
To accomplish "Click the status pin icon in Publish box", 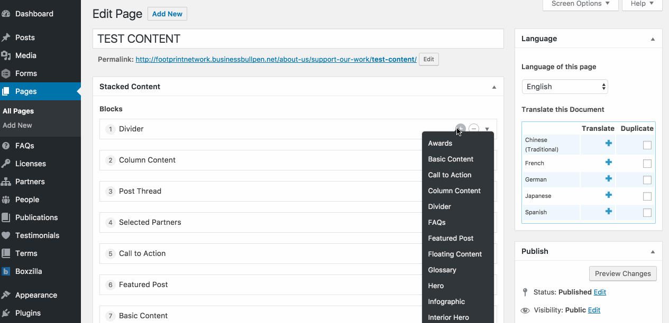I will pyautogui.click(x=525, y=292).
